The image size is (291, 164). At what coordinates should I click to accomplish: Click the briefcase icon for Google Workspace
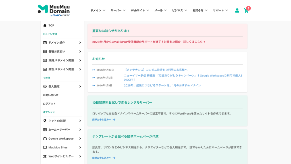(45, 139)
